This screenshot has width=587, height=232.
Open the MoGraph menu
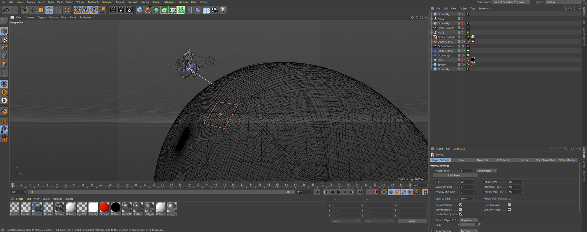pyautogui.click(x=93, y=2)
